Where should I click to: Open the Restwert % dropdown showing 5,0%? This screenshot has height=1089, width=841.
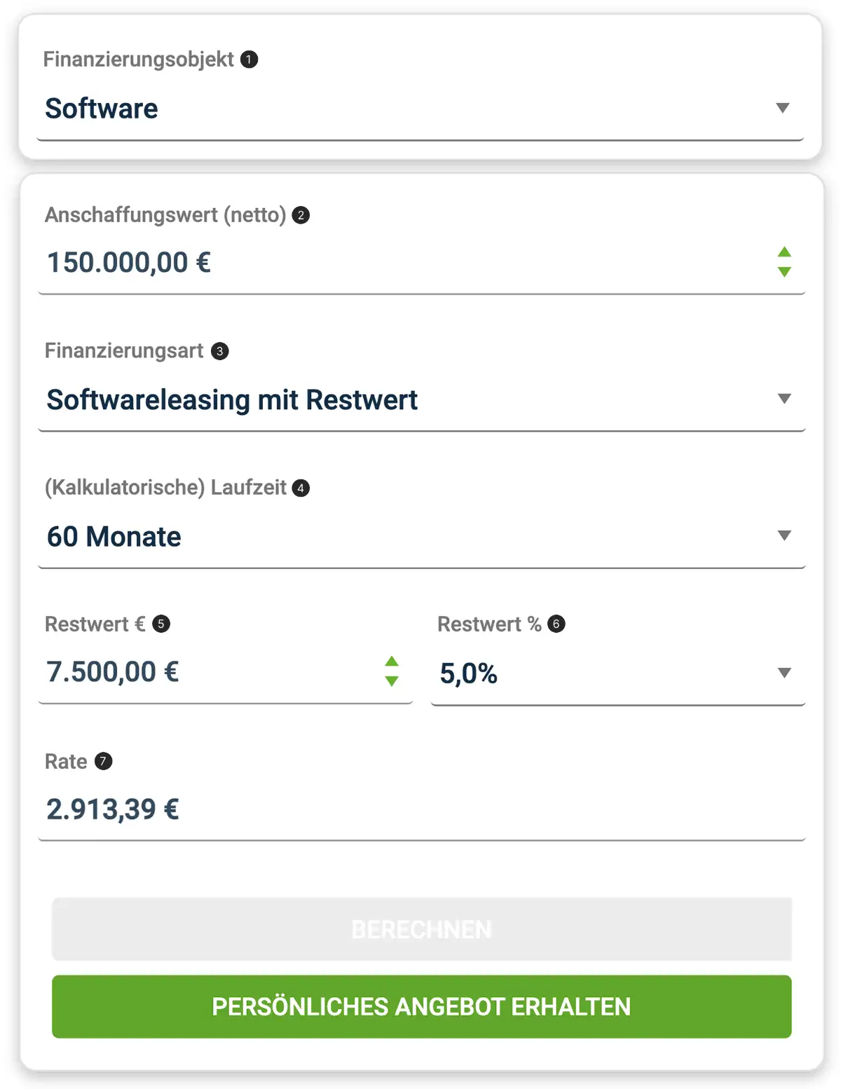click(x=783, y=673)
